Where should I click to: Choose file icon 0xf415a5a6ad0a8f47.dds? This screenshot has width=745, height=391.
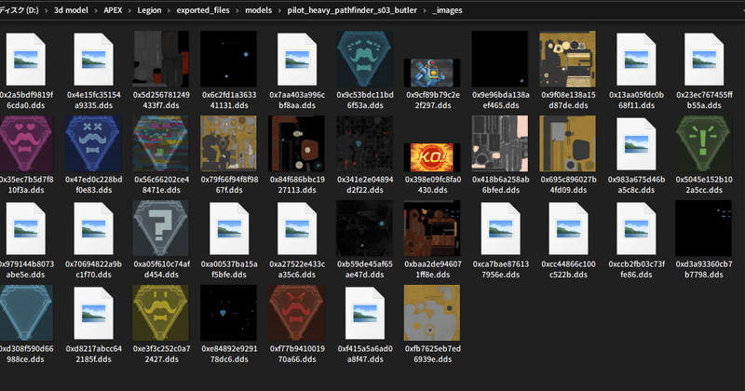(x=365, y=313)
